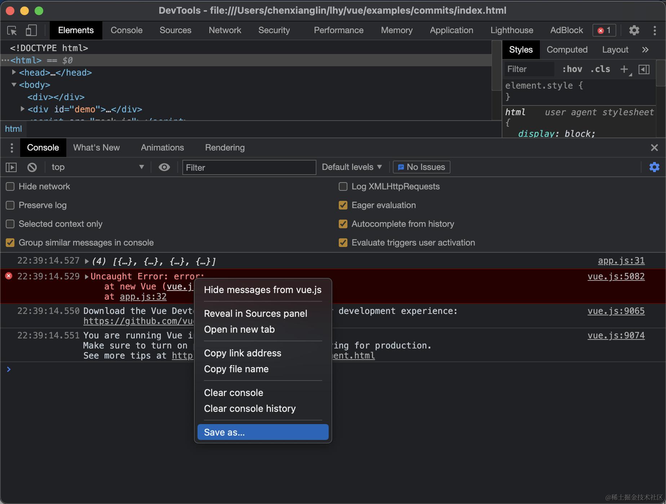Close the console drawer
Viewport: 666px width, 504px height.
click(654, 148)
